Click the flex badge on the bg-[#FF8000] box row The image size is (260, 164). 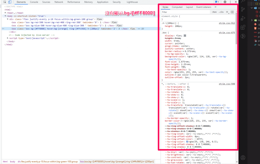(x=133, y=29)
